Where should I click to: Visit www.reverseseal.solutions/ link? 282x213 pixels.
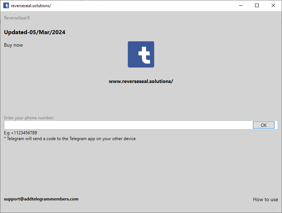(141, 82)
